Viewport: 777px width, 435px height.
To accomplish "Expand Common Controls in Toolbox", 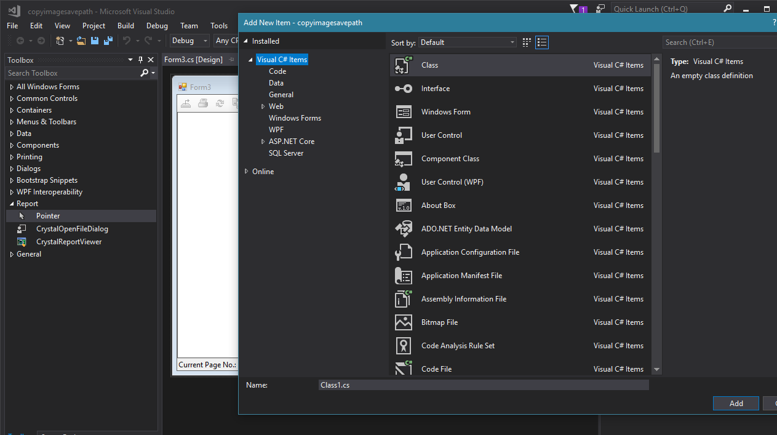I will 11,98.
